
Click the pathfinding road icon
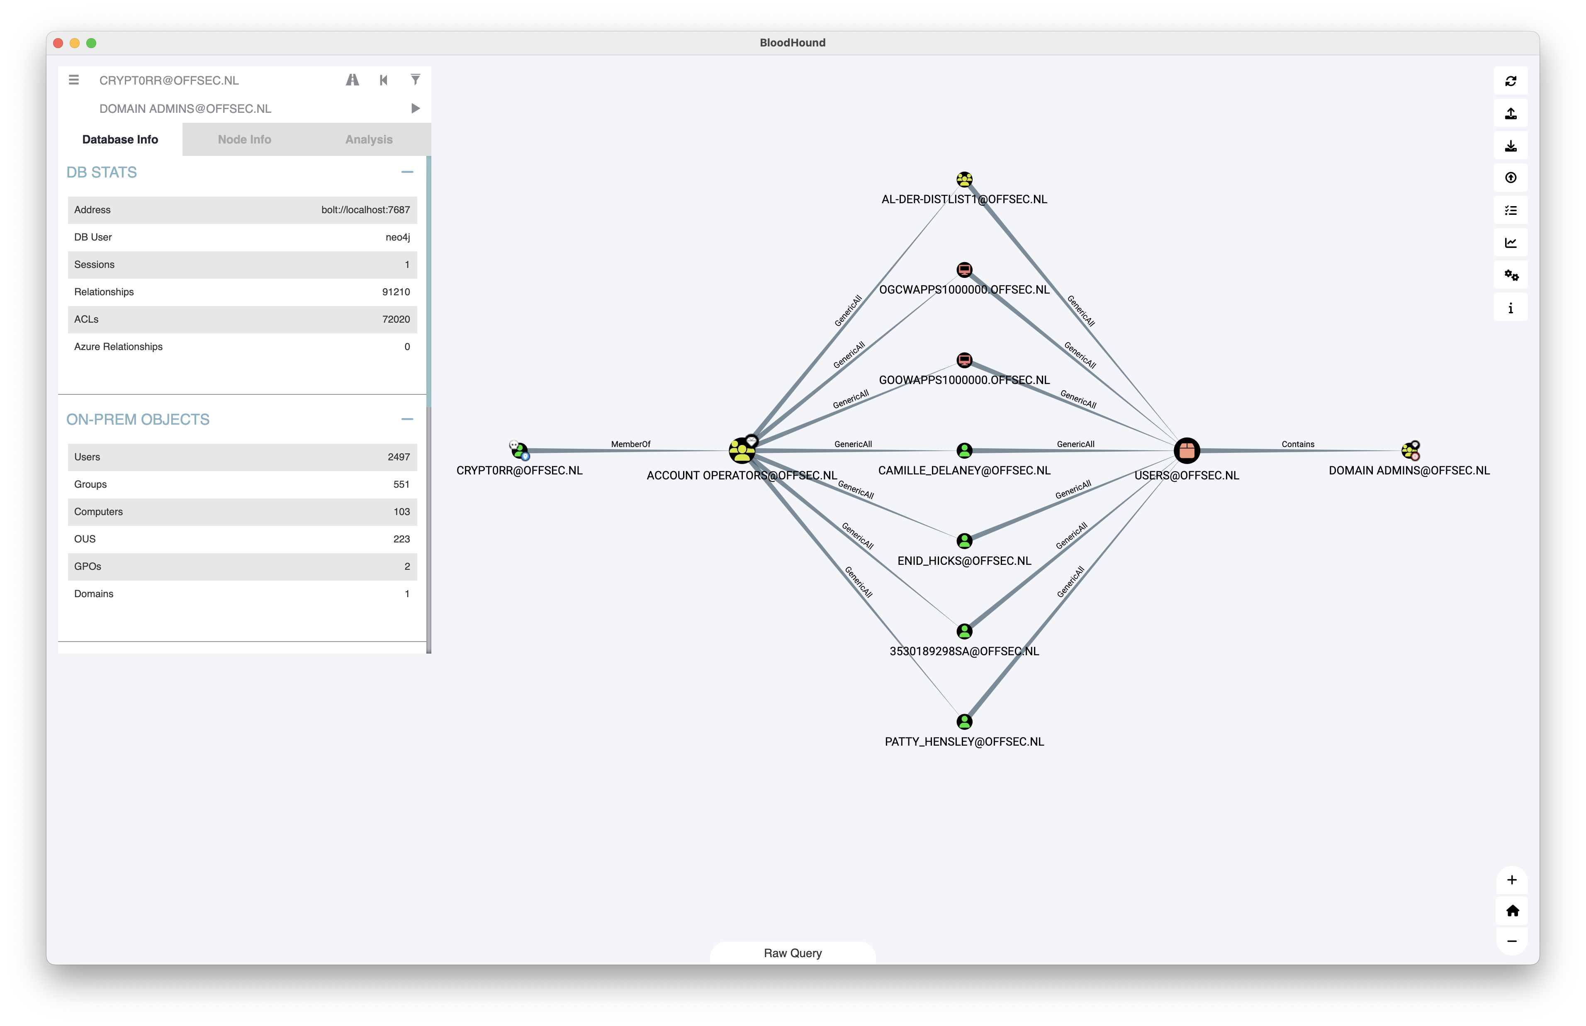[353, 80]
